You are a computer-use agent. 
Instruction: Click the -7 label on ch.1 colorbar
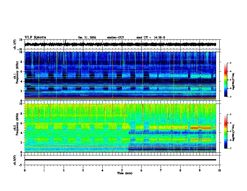click(230, 97)
